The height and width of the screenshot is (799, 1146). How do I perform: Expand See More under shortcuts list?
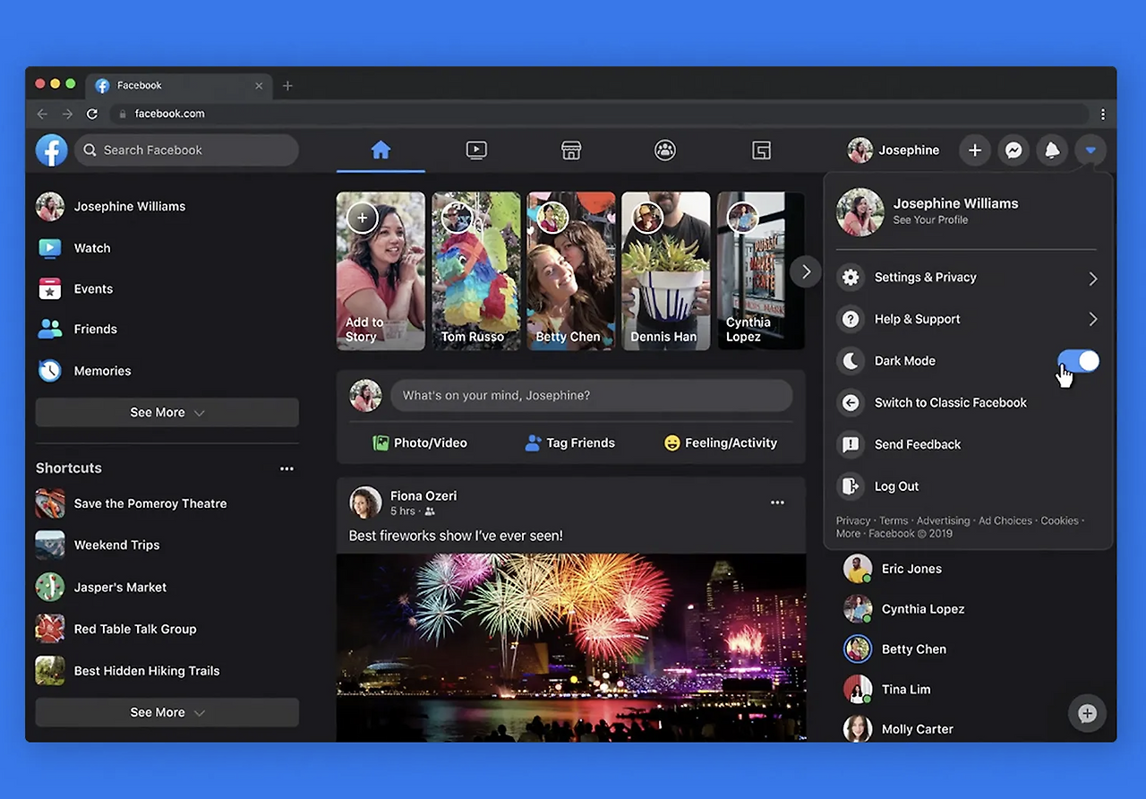pyautogui.click(x=167, y=713)
